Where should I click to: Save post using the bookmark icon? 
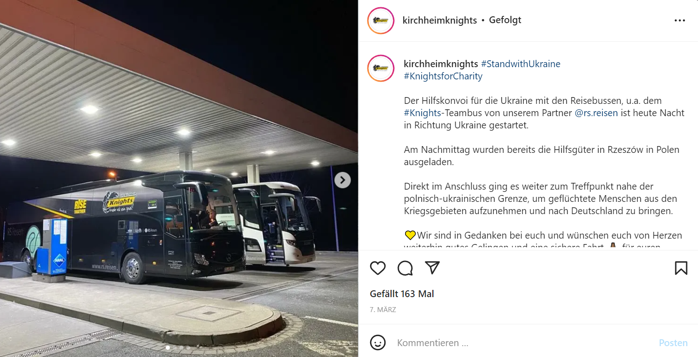point(681,268)
